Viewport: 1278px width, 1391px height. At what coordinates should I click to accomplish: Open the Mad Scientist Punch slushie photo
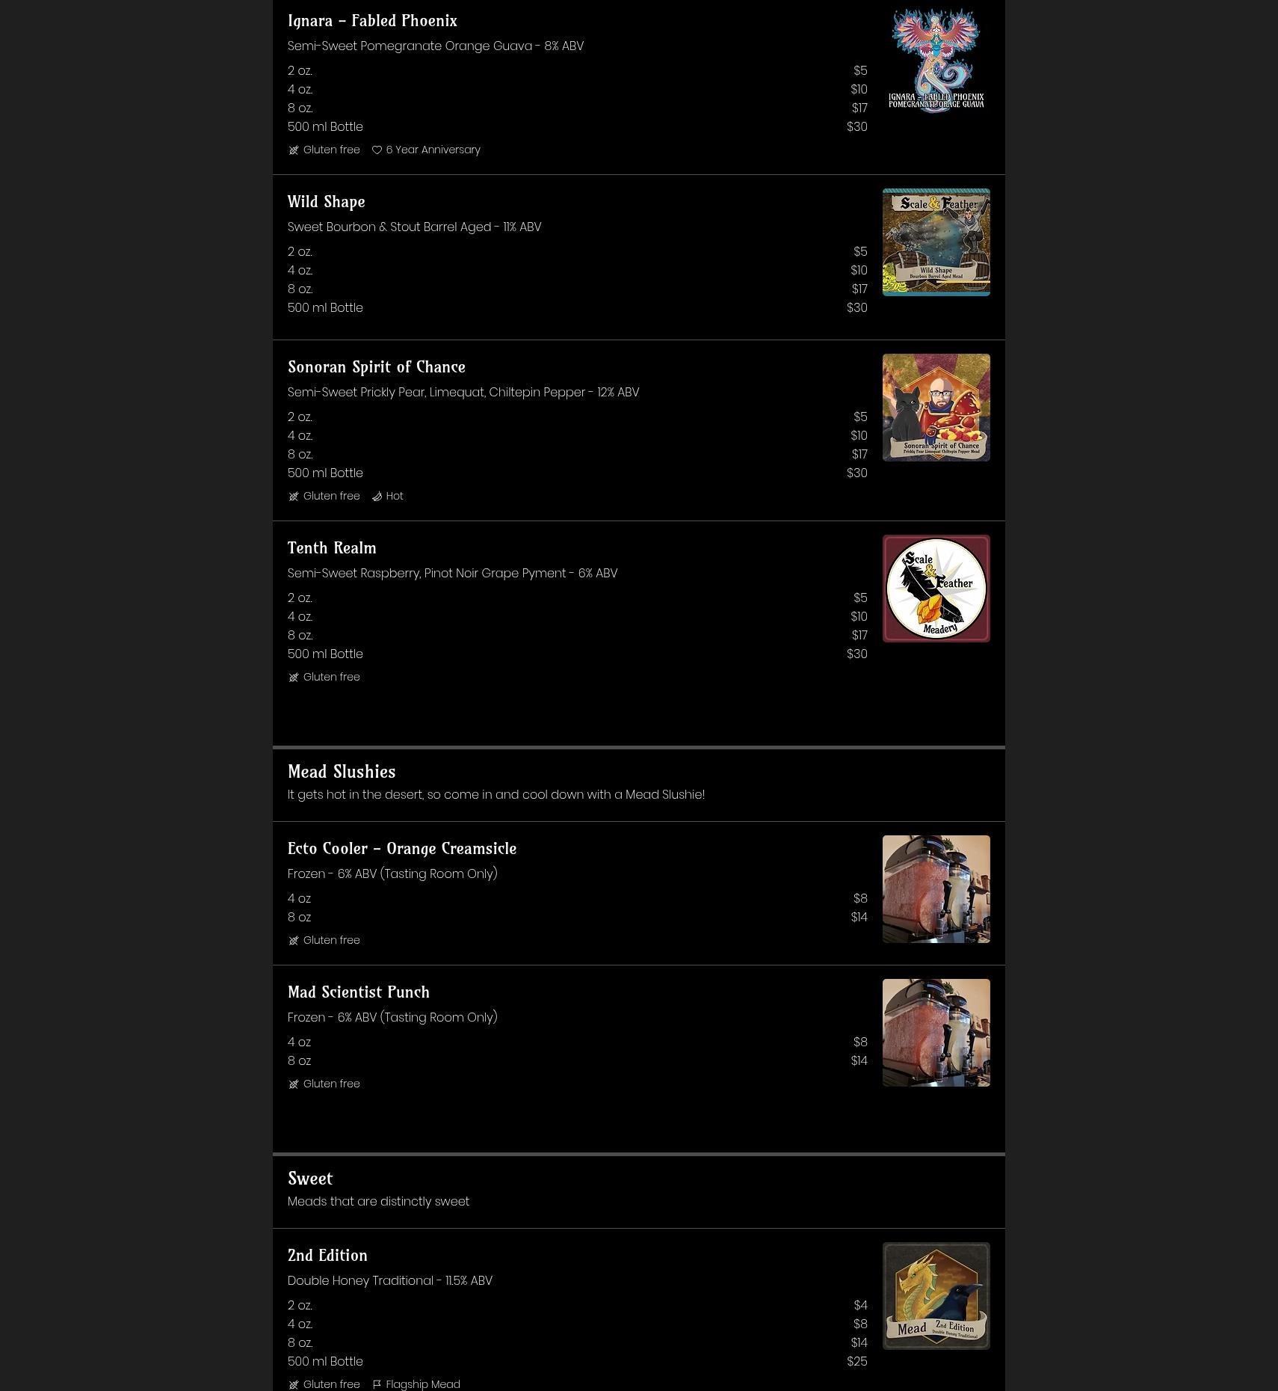936,1033
